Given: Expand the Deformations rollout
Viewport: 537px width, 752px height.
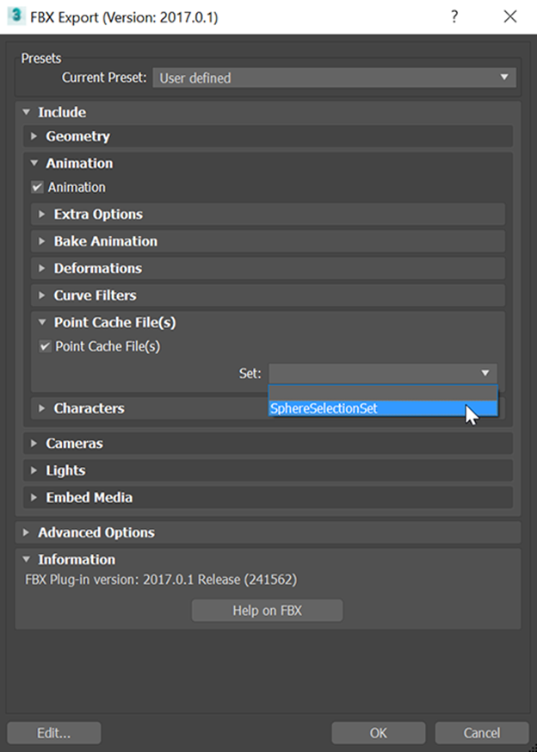Looking at the screenshot, I should pos(268,268).
